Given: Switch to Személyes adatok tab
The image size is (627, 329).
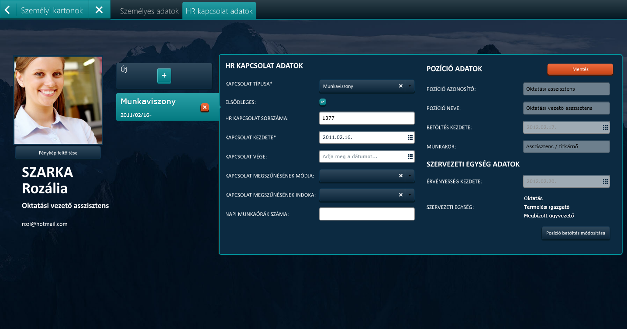Looking at the screenshot, I should tap(149, 11).
